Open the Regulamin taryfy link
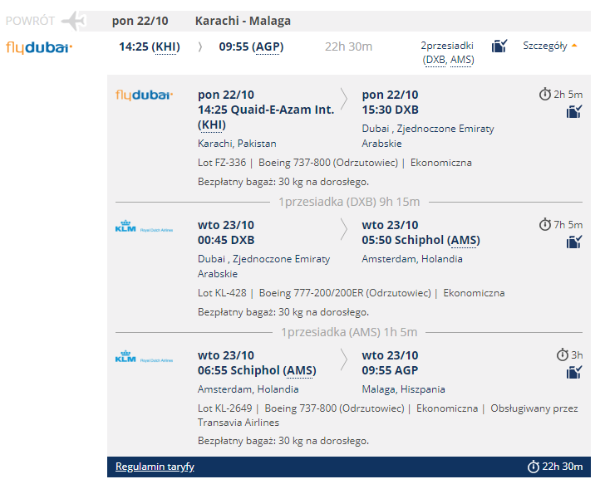 pyautogui.click(x=155, y=467)
